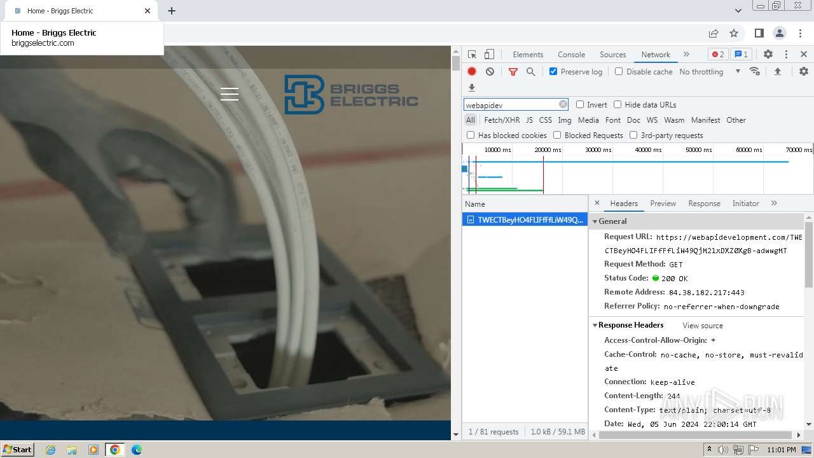This screenshot has height=458, width=814.
Task: Open Internet Explorer from taskbar
Action: click(x=50, y=450)
